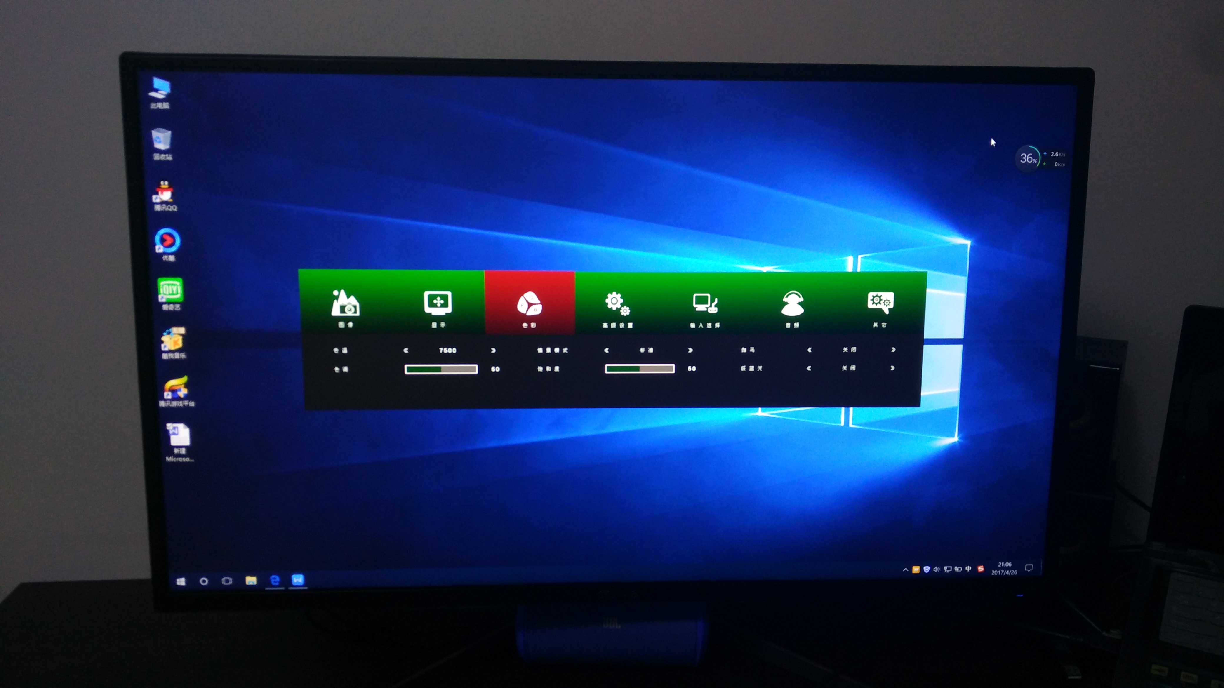Select the 输入选择 input source icon
This screenshot has height=688, width=1224.
(705, 304)
